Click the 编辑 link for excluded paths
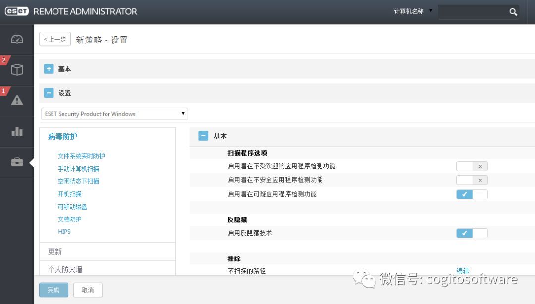The height and width of the screenshot is (304, 535). click(x=462, y=271)
